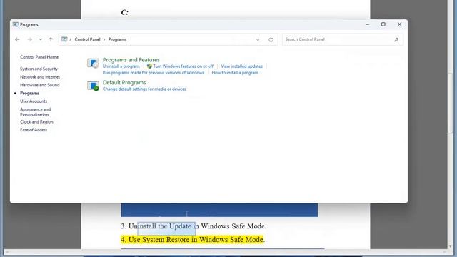Open User Accounts category
The image size is (457, 257).
click(x=34, y=101)
